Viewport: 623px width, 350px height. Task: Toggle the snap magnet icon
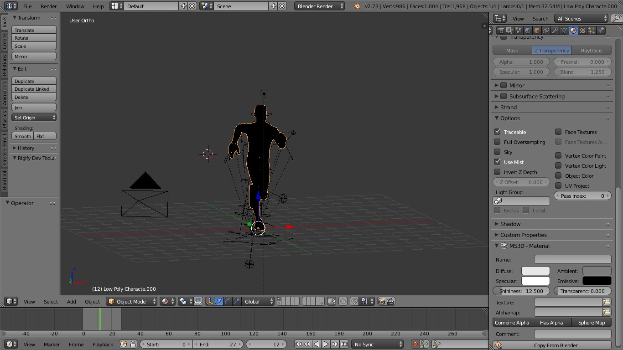354,301
